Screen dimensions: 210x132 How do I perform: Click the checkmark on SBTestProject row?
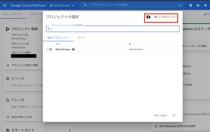click(x=47, y=49)
